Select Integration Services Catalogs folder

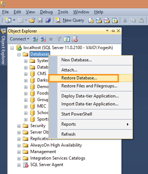[x=58, y=158]
